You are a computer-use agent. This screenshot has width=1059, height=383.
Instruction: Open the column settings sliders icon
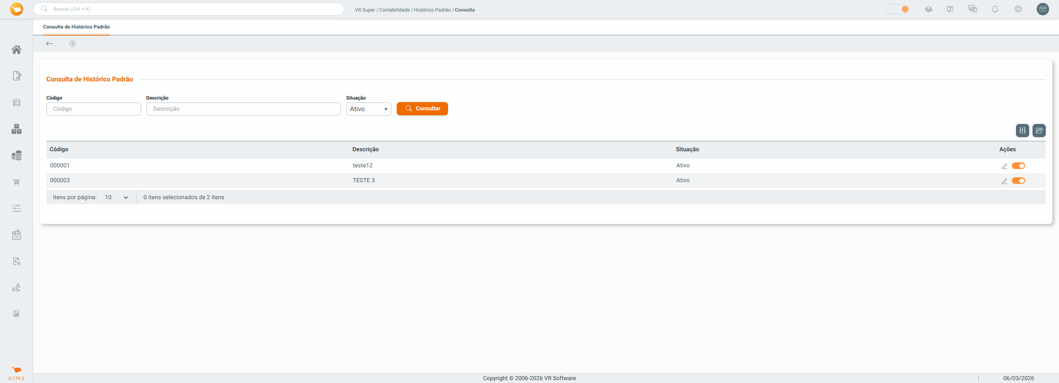[1022, 131]
